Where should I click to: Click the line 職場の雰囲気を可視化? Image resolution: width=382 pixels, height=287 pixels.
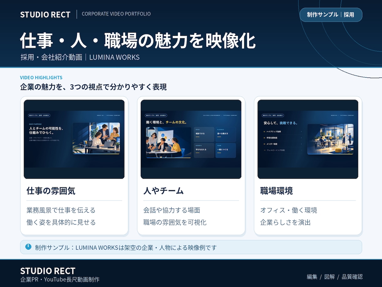pyautogui.click(x=175, y=222)
